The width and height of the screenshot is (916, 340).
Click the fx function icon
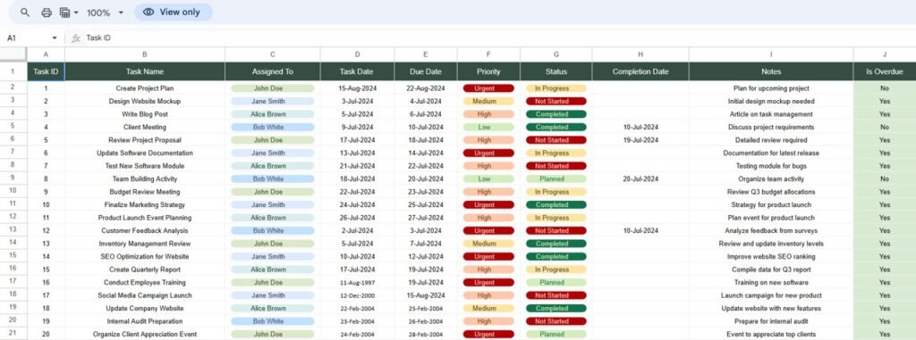tap(75, 37)
